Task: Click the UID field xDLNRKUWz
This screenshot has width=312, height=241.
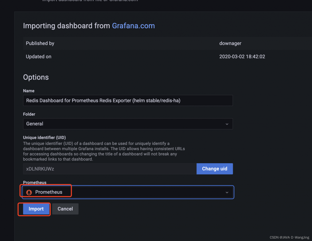Action: click(110, 169)
